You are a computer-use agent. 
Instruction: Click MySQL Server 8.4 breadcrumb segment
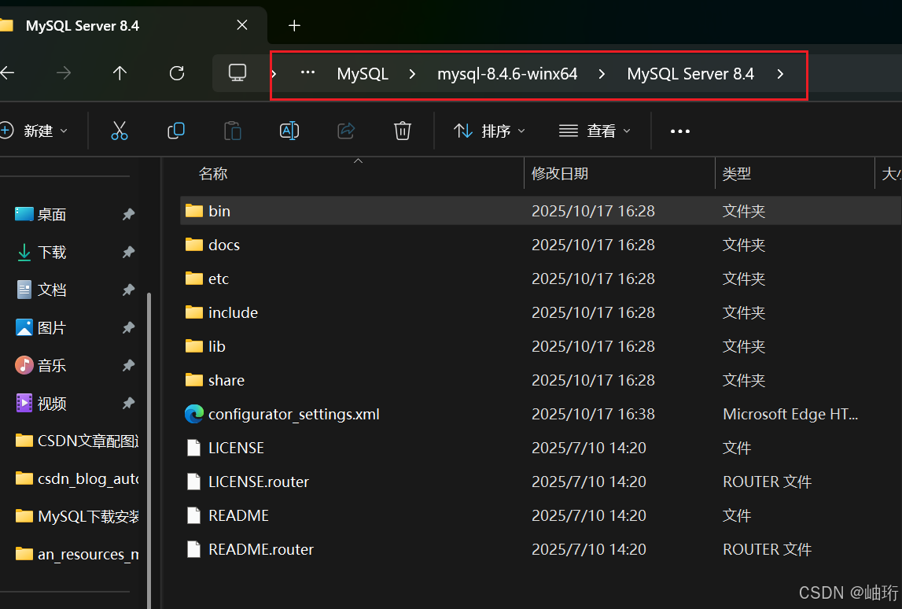coord(690,74)
